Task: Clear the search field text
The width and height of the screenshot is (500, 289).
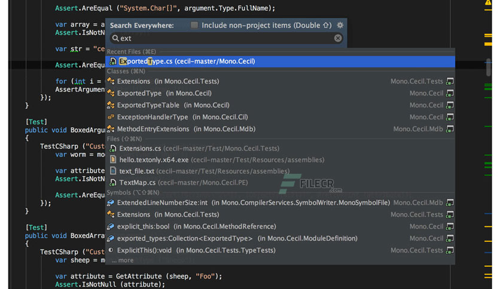Action: [x=338, y=38]
